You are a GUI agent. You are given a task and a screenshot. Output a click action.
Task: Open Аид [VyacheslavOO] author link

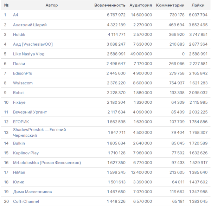pos(33,44)
